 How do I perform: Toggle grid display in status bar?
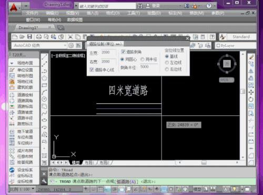coord(100,189)
